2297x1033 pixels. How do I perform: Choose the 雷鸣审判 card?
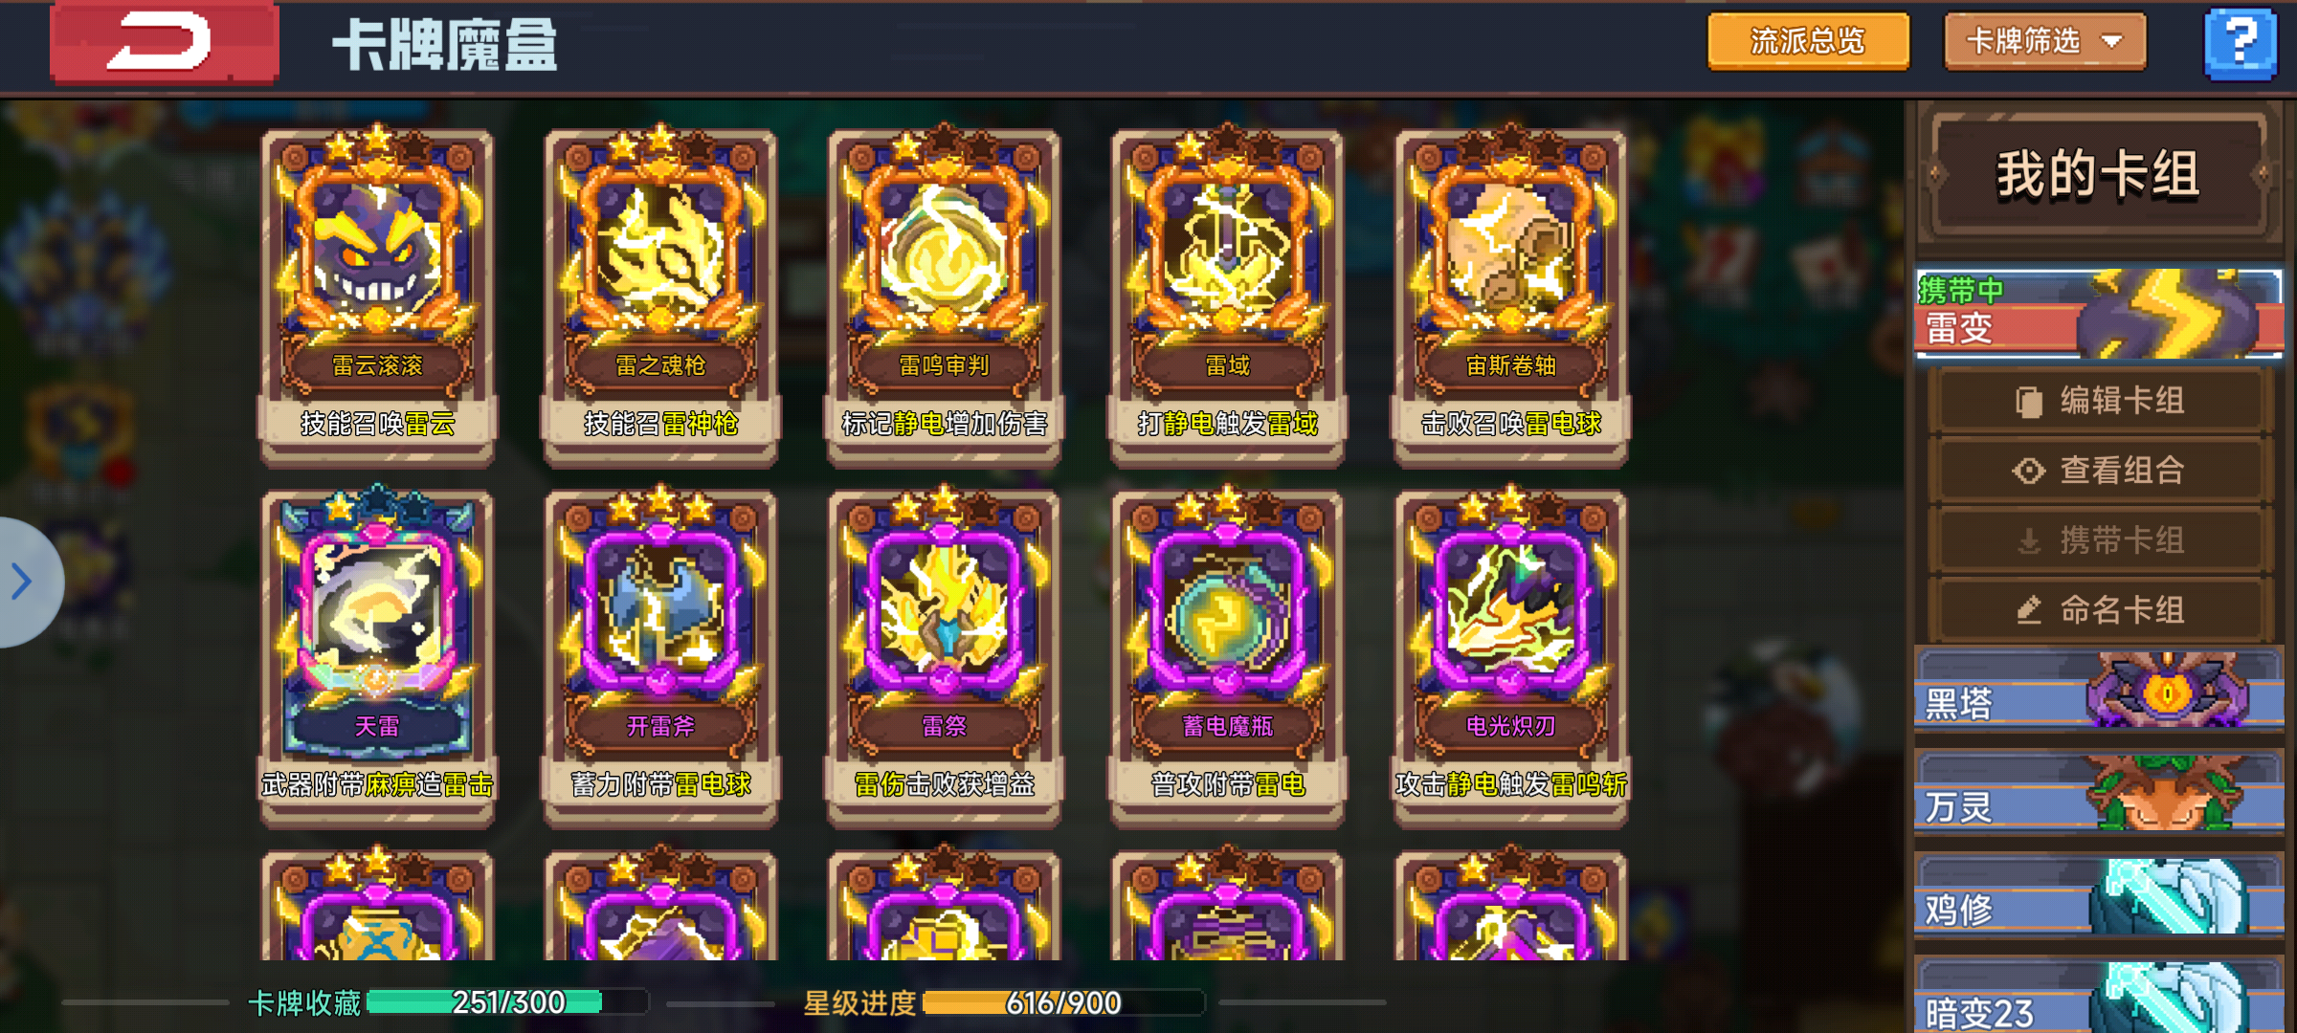pyautogui.click(x=944, y=296)
